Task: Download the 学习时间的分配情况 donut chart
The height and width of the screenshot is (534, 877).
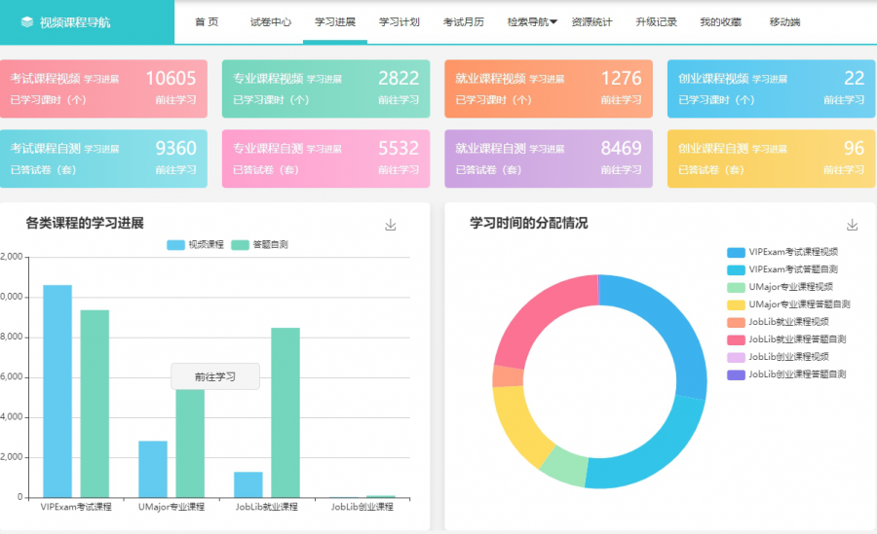Action: click(853, 225)
